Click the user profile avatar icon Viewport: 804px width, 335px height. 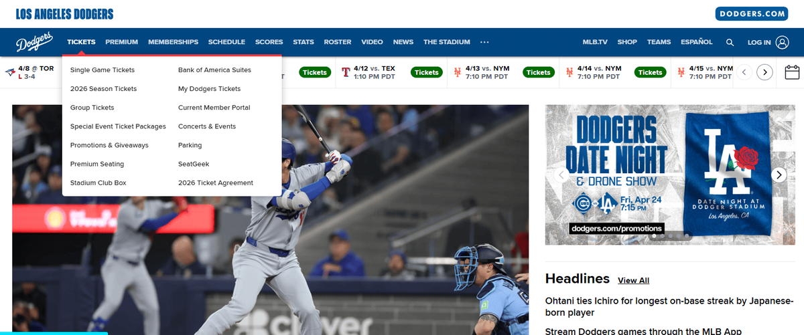782,42
